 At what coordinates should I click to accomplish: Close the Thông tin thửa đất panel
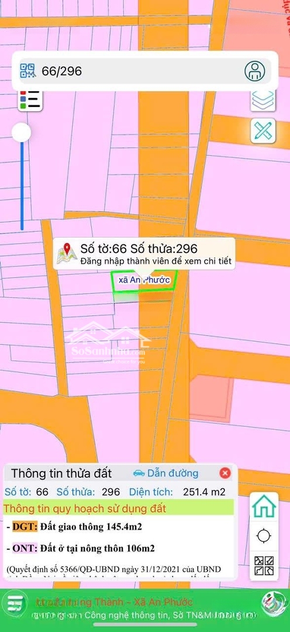point(225,473)
